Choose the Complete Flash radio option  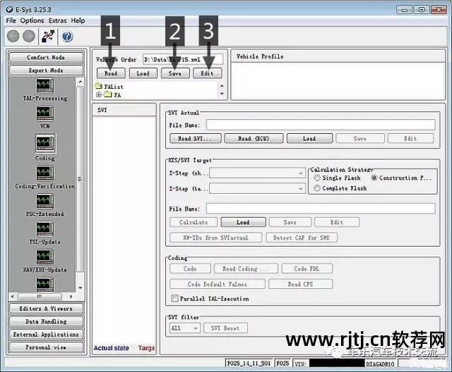click(316, 189)
